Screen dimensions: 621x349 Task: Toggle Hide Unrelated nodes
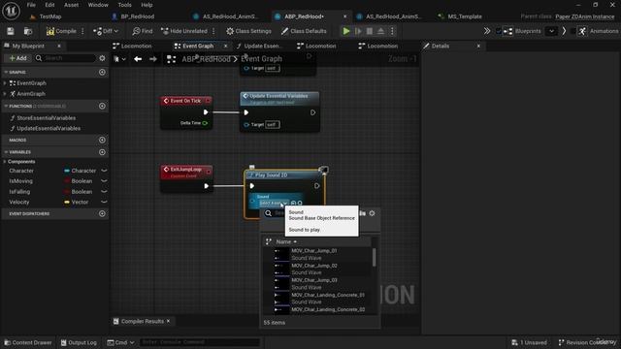coord(184,31)
